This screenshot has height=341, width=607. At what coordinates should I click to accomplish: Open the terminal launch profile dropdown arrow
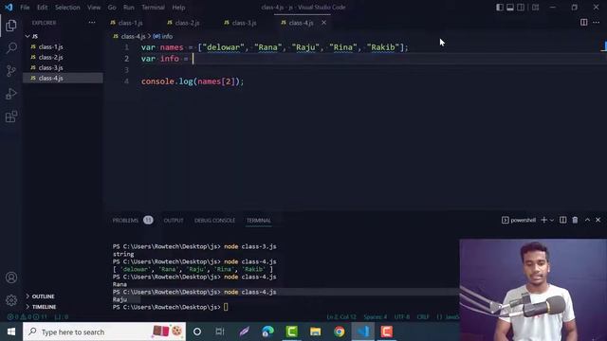[x=552, y=220]
